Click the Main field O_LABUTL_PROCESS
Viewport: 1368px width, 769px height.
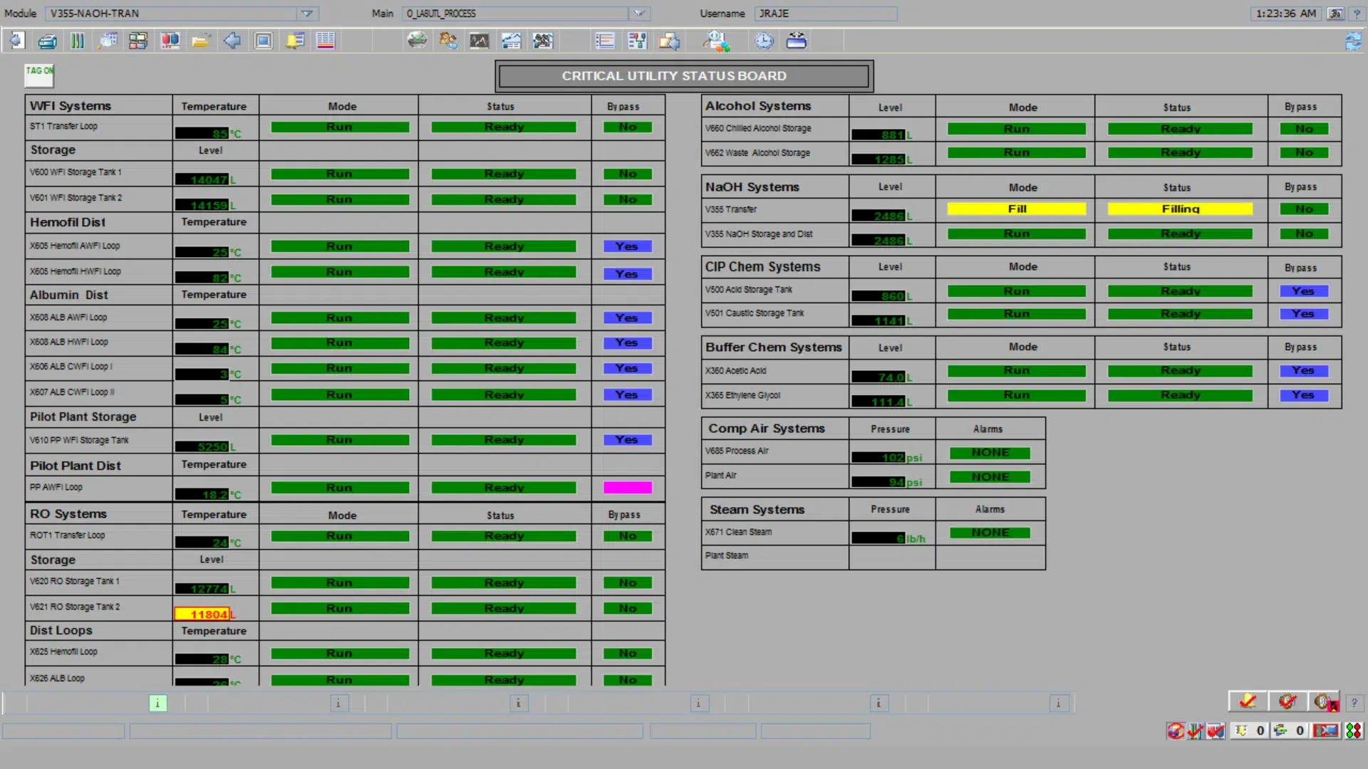516,14
